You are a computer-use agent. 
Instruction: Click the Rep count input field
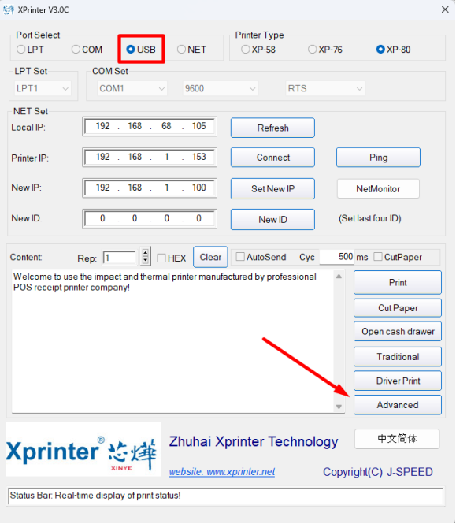[x=120, y=258]
